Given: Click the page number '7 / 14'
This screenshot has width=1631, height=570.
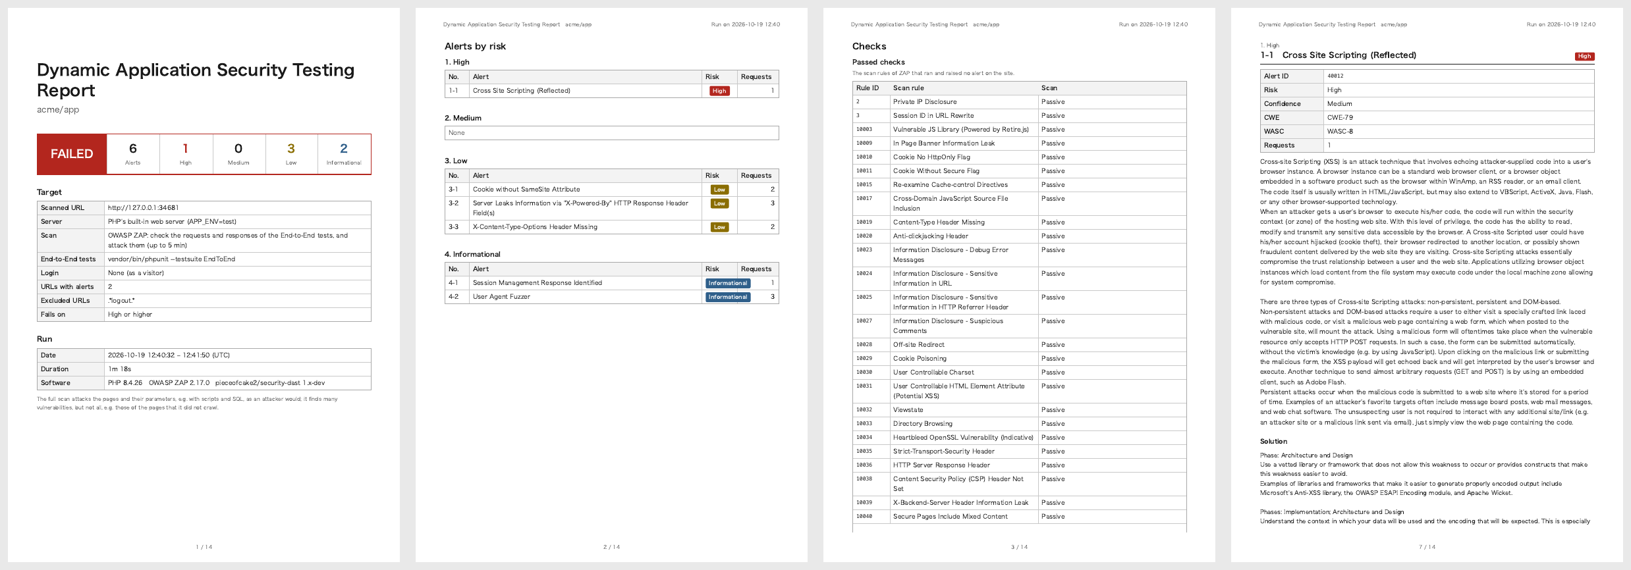Looking at the screenshot, I should click(x=1427, y=547).
